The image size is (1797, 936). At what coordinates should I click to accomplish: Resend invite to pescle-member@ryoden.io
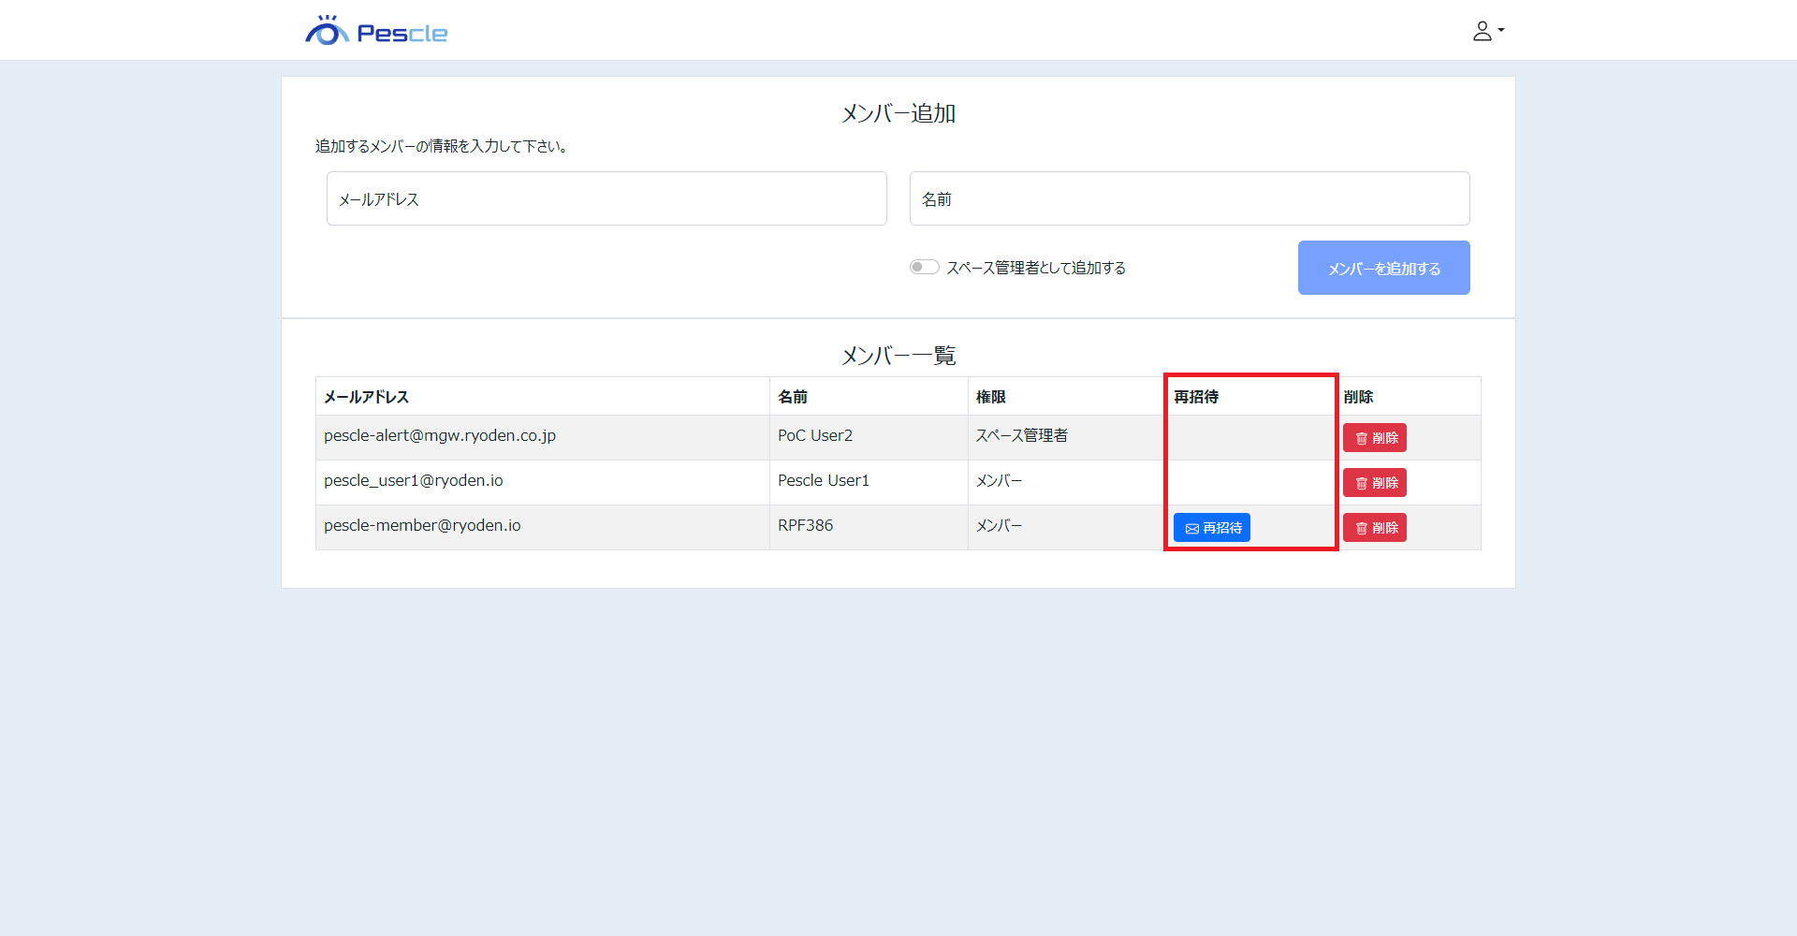[1211, 528]
